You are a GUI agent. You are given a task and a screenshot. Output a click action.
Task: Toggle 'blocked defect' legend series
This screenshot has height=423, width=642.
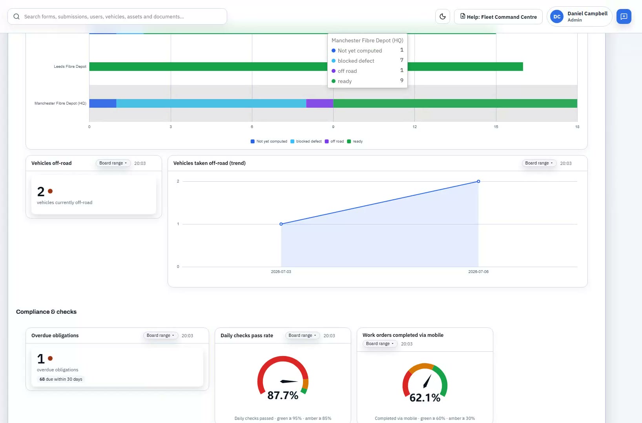(x=306, y=141)
